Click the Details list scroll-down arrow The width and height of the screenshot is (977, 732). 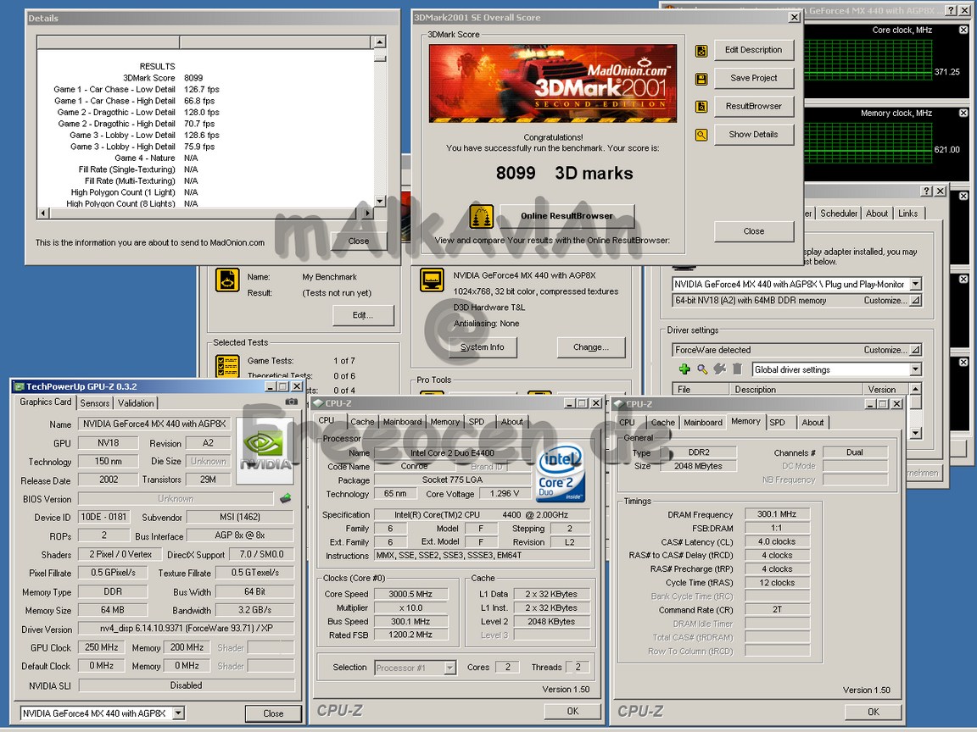[x=379, y=201]
